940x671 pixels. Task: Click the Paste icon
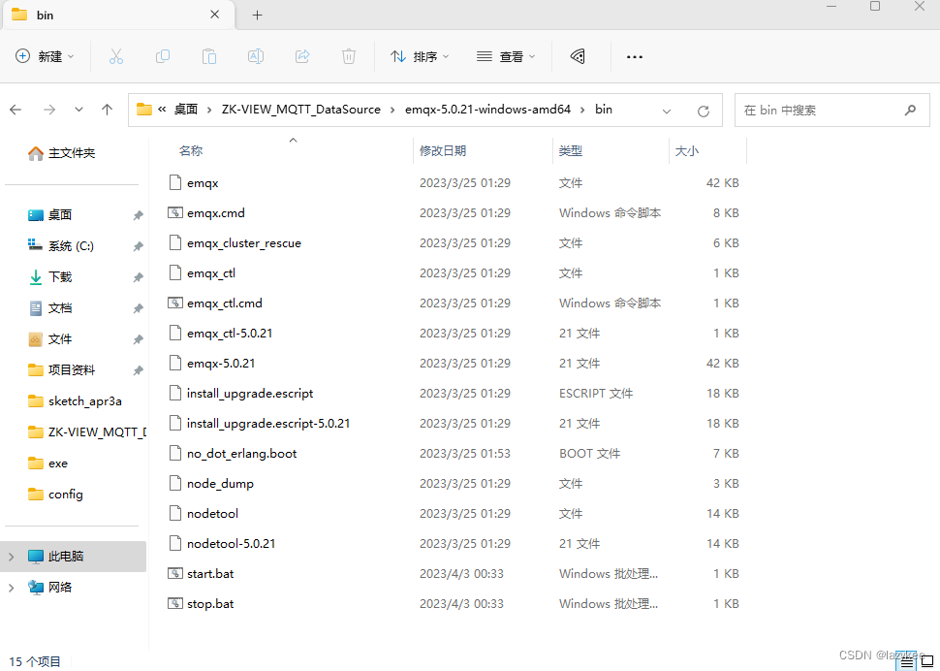[209, 56]
